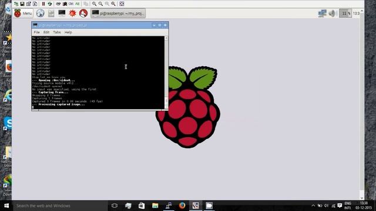
Task: Select pi@raspberrypi terminal taskbar button
Action: pyautogui.click(x=118, y=13)
